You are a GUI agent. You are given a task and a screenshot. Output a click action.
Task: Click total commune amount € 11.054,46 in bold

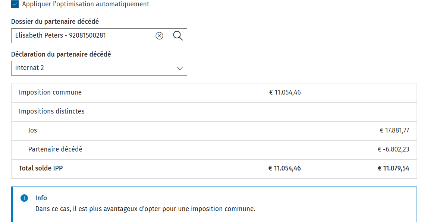(x=285, y=168)
